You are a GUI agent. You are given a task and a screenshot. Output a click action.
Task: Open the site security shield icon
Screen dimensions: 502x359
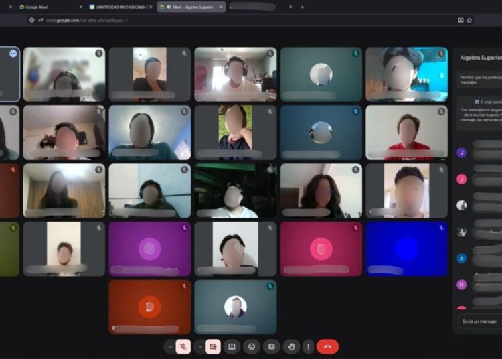[31, 20]
